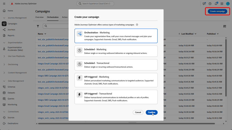232x130 pixels.
Task: Click the Create campaign button
Action: (217, 11)
